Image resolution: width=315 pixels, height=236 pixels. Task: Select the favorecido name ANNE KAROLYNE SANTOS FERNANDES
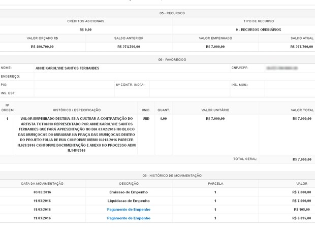[67, 68]
